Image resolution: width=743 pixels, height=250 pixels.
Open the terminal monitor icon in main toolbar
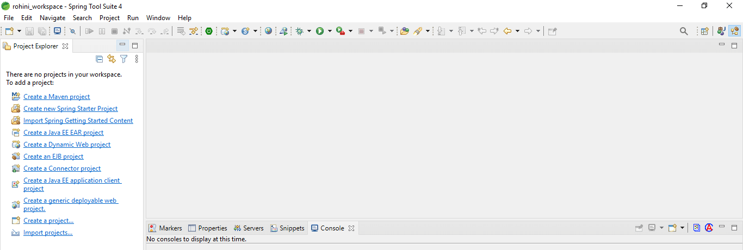(57, 32)
